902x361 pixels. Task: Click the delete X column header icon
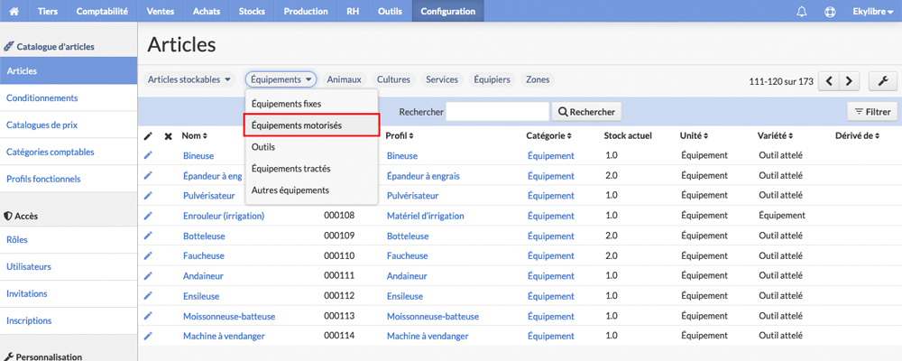click(x=168, y=136)
